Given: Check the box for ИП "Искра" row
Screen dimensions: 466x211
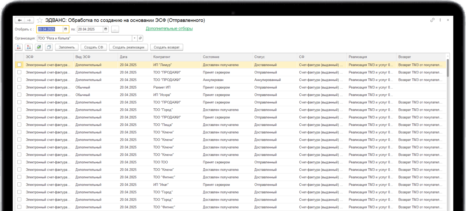Looking at the screenshot, I should click(19, 95).
